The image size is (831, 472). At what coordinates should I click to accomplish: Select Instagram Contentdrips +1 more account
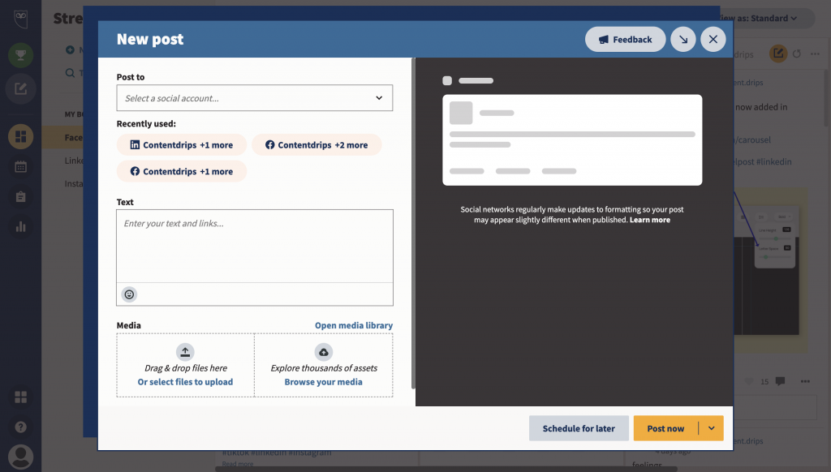(181, 172)
